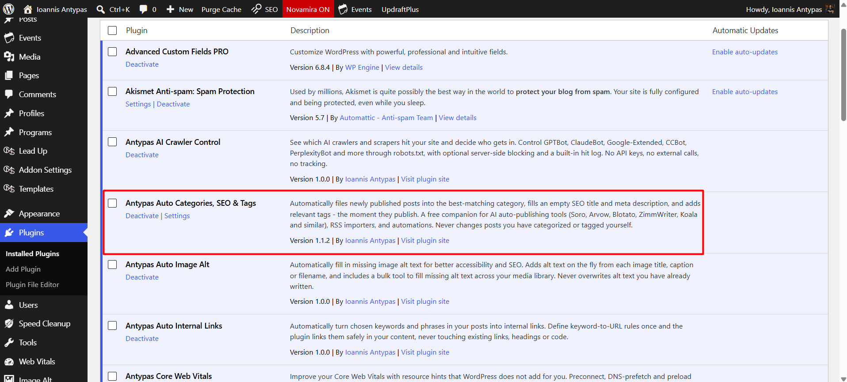This screenshot has height=382, width=847.
Task: Enable auto-updates for Akismet Anti-spam
Action: pyautogui.click(x=745, y=92)
